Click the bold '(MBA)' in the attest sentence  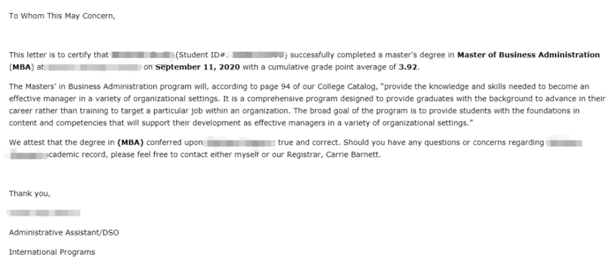(x=131, y=142)
